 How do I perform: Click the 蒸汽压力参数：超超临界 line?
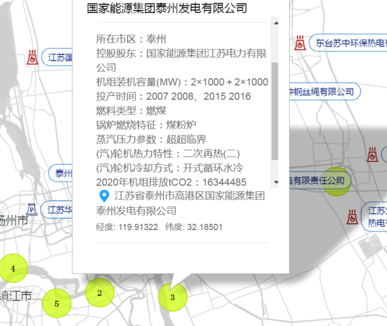click(151, 139)
